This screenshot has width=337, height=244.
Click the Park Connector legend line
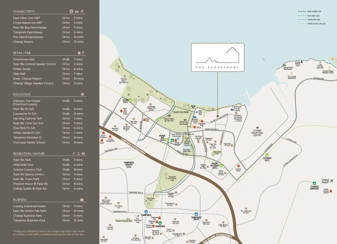click(x=302, y=11)
